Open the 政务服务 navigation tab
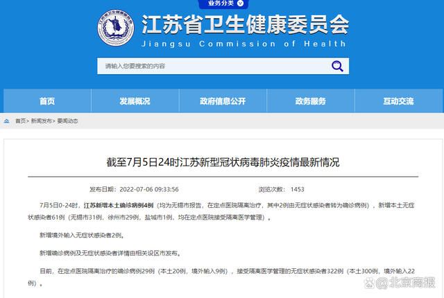The height and width of the screenshot is (298, 444). [311, 101]
